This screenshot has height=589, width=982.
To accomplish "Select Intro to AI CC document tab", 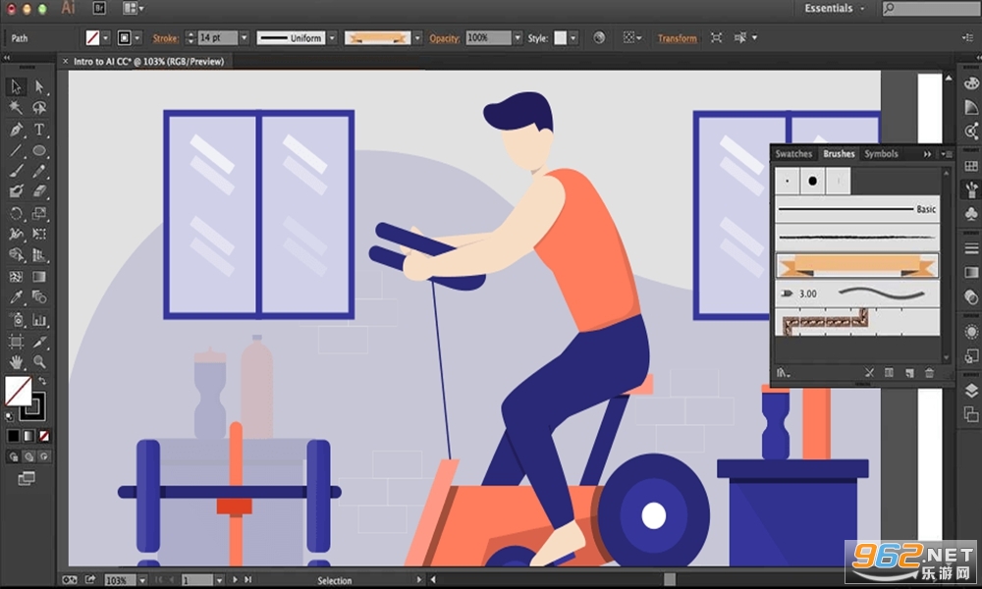I will pyautogui.click(x=148, y=61).
